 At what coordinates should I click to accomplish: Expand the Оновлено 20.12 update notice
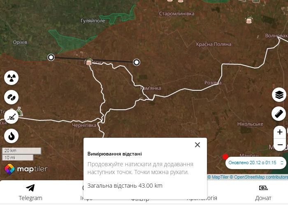(282, 163)
